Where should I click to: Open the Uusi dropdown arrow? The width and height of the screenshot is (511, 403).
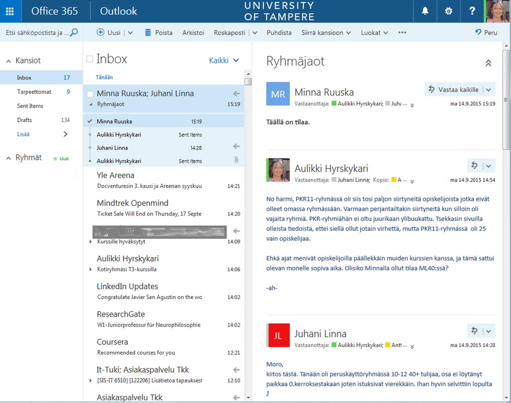tap(130, 32)
